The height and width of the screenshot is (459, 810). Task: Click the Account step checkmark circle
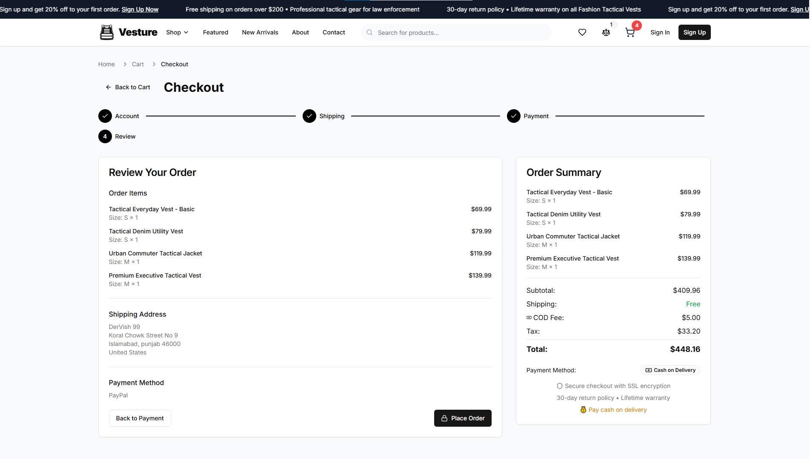point(105,116)
